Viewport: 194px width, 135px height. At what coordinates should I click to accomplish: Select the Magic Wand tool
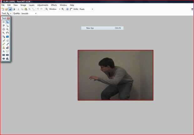pyautogui.click(x=3, y=33)
